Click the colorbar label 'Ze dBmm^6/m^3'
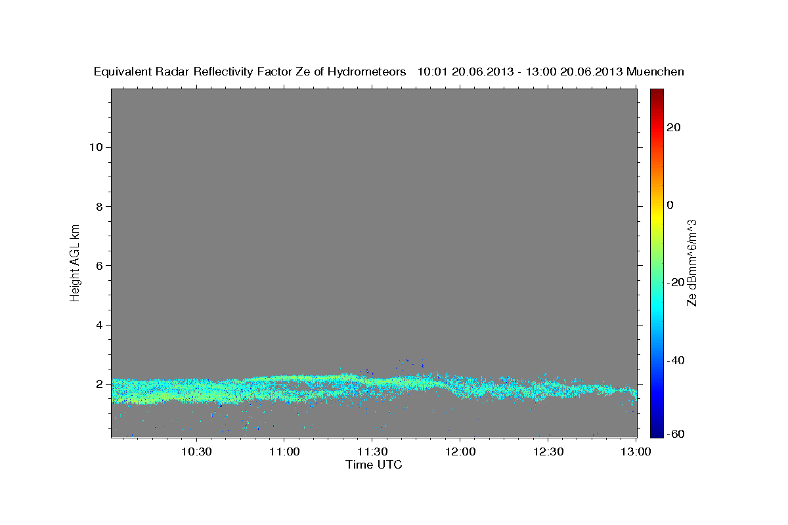Screen dimensions: 788x525 point(691,262)
